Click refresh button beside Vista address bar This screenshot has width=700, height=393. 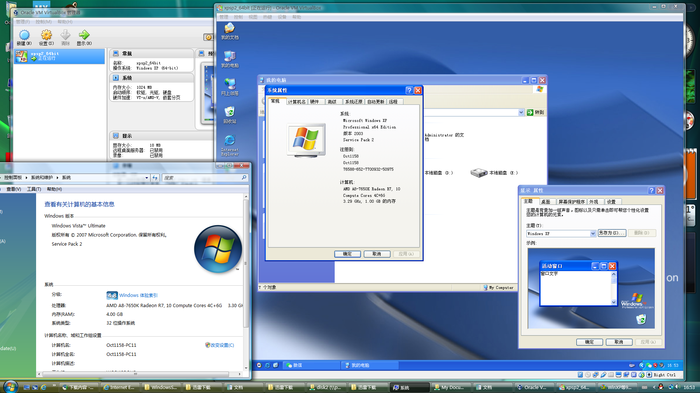click(x=155, y=178)
